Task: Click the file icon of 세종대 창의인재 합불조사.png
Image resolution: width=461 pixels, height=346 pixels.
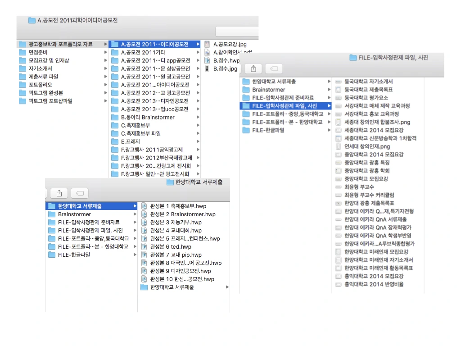Action: tap(339, 122)
